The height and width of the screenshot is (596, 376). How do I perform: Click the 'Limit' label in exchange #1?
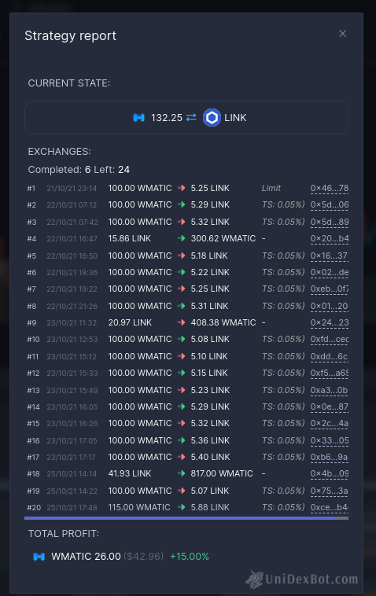click(x=271, y=188)
